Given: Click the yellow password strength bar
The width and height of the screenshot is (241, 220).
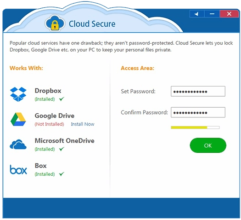Looking at the screenshot, I should (195, 127).
